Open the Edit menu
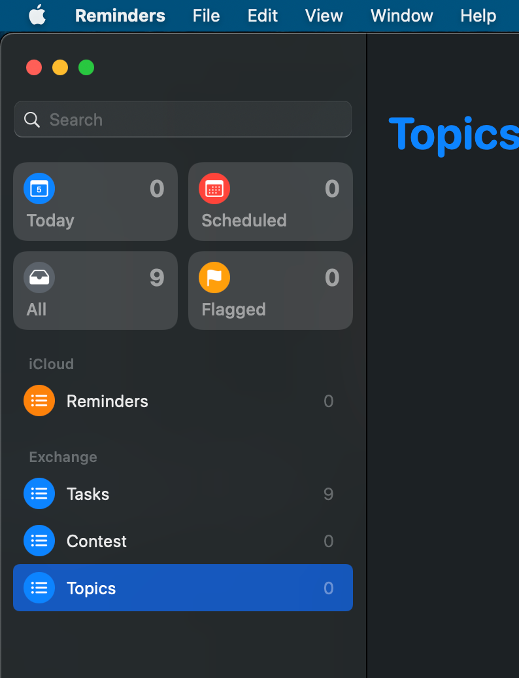This screenshot has height=678, width=519. (x=262, y=15)
